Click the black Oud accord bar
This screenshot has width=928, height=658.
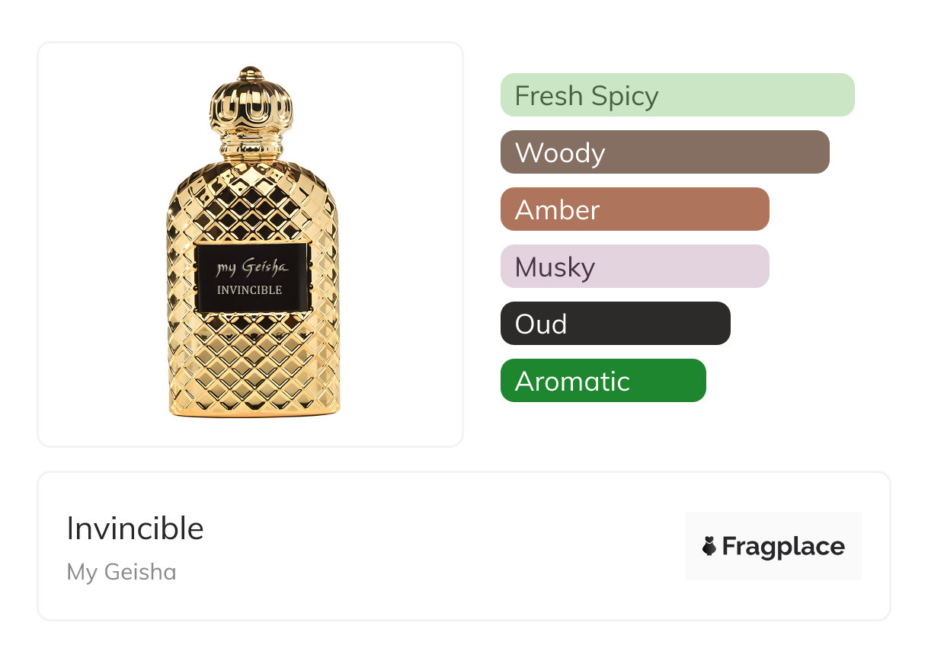point(615,324)
